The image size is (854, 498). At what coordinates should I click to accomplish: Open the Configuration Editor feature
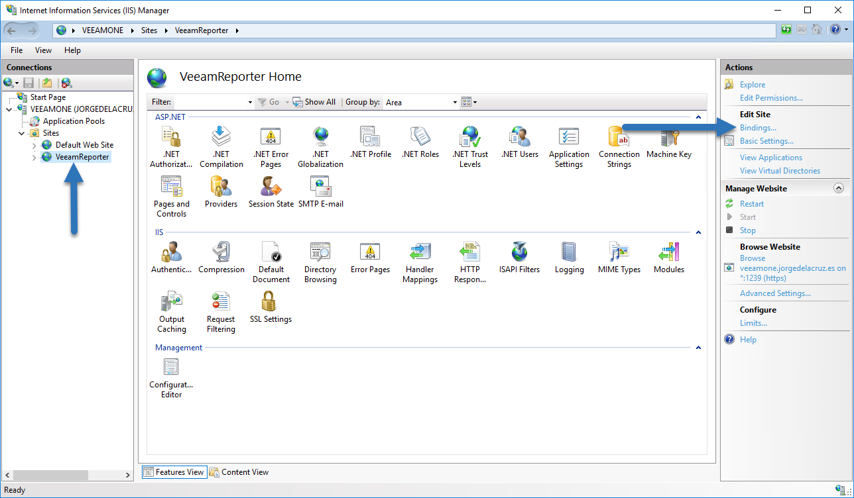click(172, 377)
